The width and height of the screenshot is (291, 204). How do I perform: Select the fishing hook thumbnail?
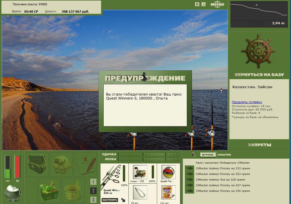pyautogui.click(x=140, y=192)
